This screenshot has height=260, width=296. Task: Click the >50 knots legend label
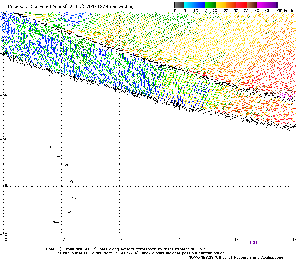coord(284,11)
